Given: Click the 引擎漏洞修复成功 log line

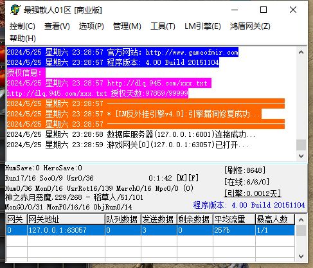Looking at the screenshot, I should [x=134, y=114].
